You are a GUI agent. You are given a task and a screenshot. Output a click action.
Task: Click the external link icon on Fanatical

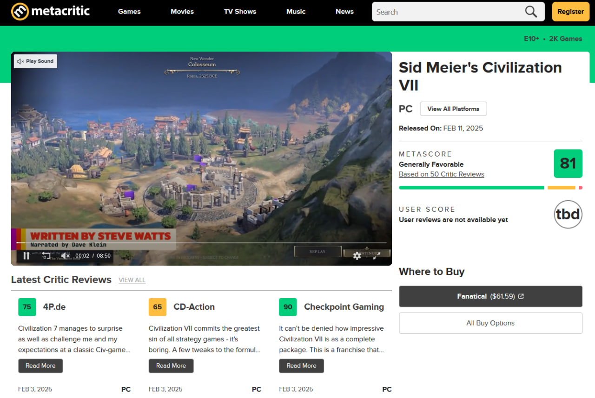(521, 296)
